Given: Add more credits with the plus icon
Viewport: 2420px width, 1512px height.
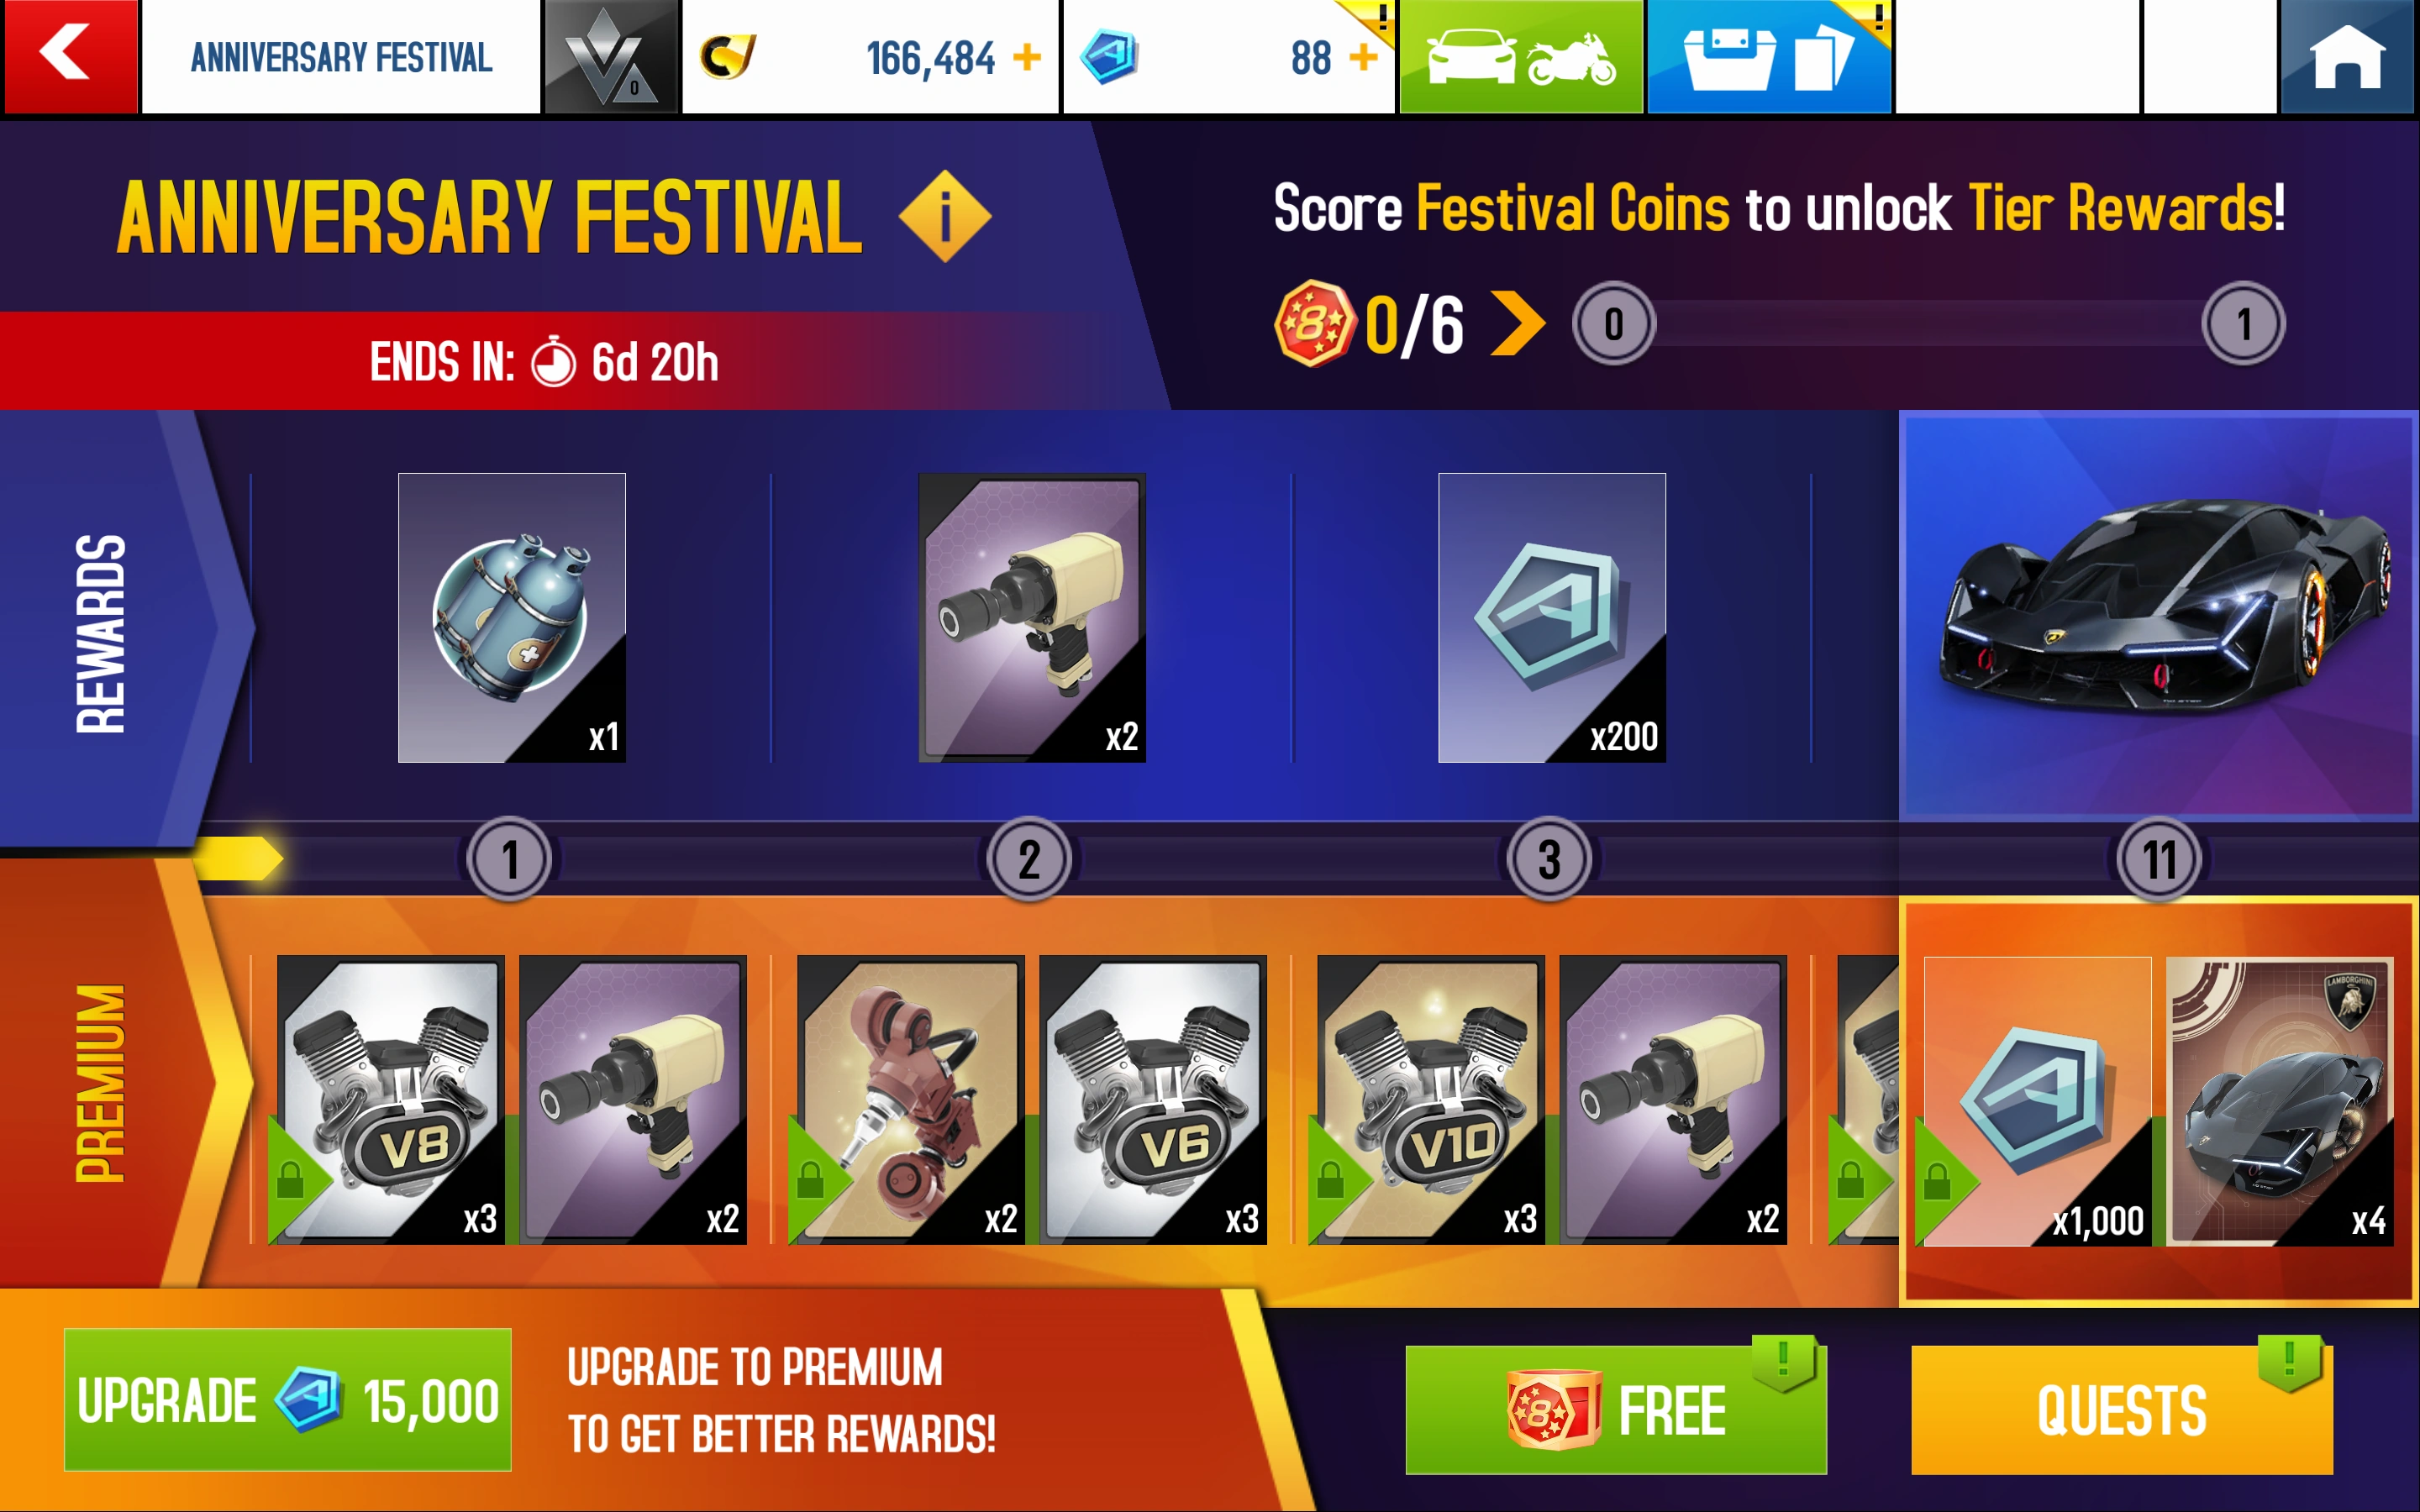Looking at the screenshot, I should [1027, 58].
